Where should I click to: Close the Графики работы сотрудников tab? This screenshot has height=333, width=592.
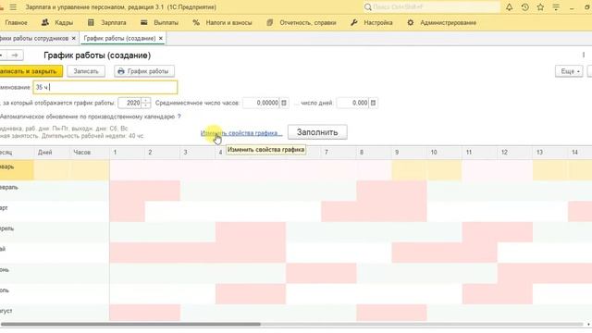74,38
